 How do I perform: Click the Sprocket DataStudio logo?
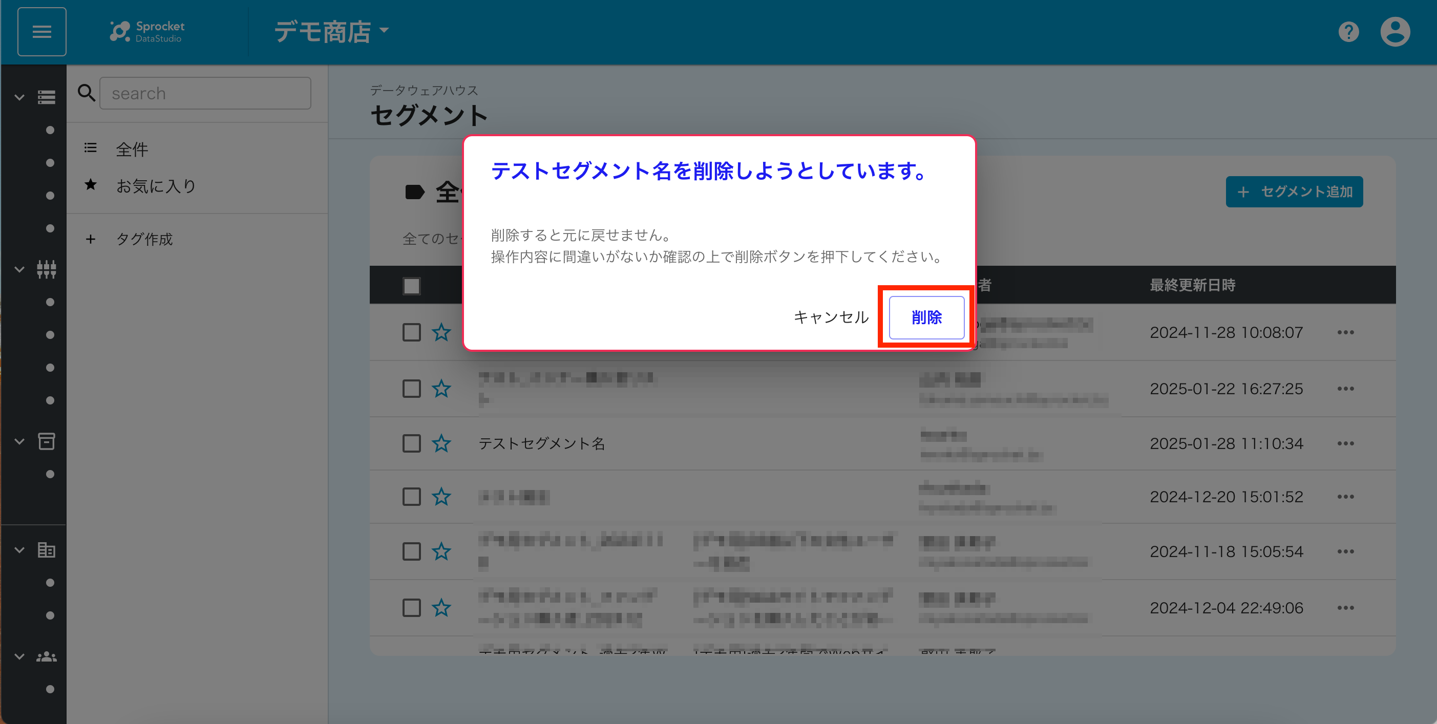[x=147, y=32]
